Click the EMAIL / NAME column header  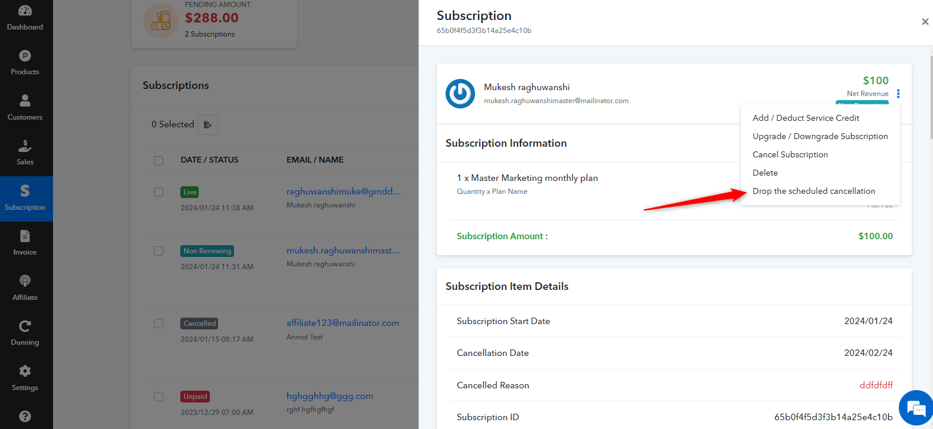[315, 160]
